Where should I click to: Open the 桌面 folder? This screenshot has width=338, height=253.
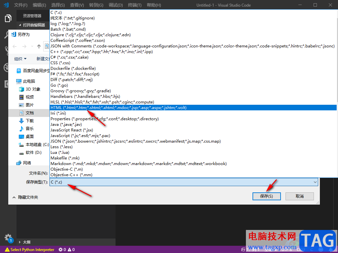pyautogui.click(x=26, y=137)
